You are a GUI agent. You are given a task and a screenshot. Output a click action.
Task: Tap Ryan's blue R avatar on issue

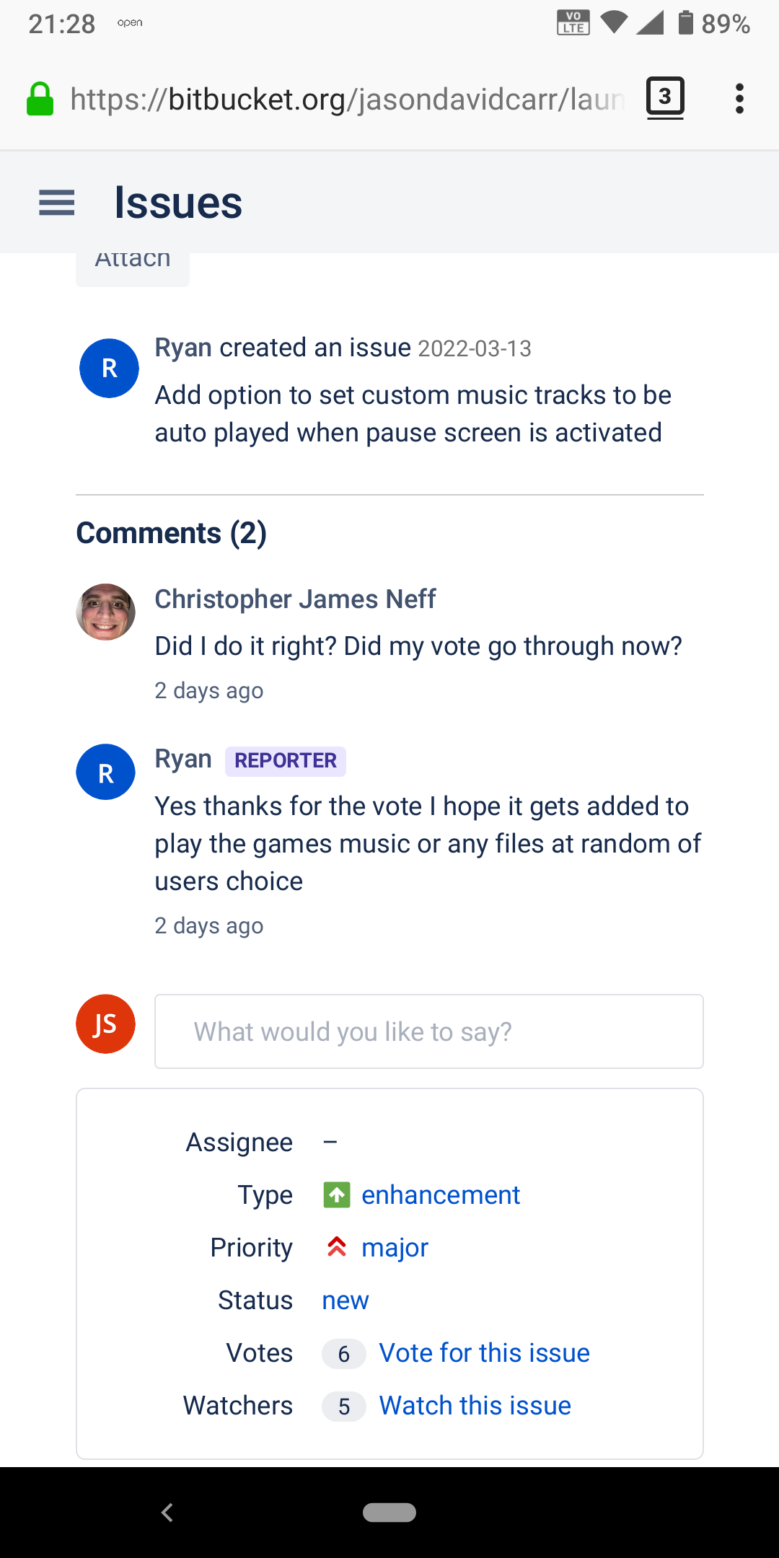[x=109, y=369]
